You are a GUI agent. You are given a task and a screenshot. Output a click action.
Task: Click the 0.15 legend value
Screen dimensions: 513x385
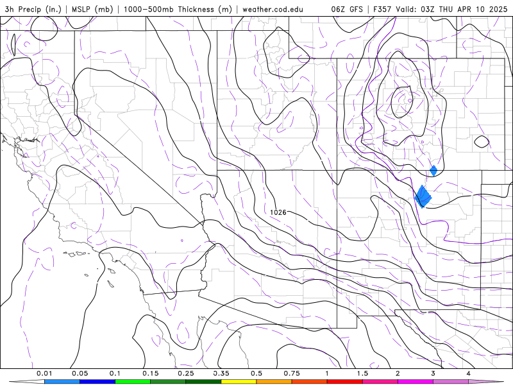[151, 373]
